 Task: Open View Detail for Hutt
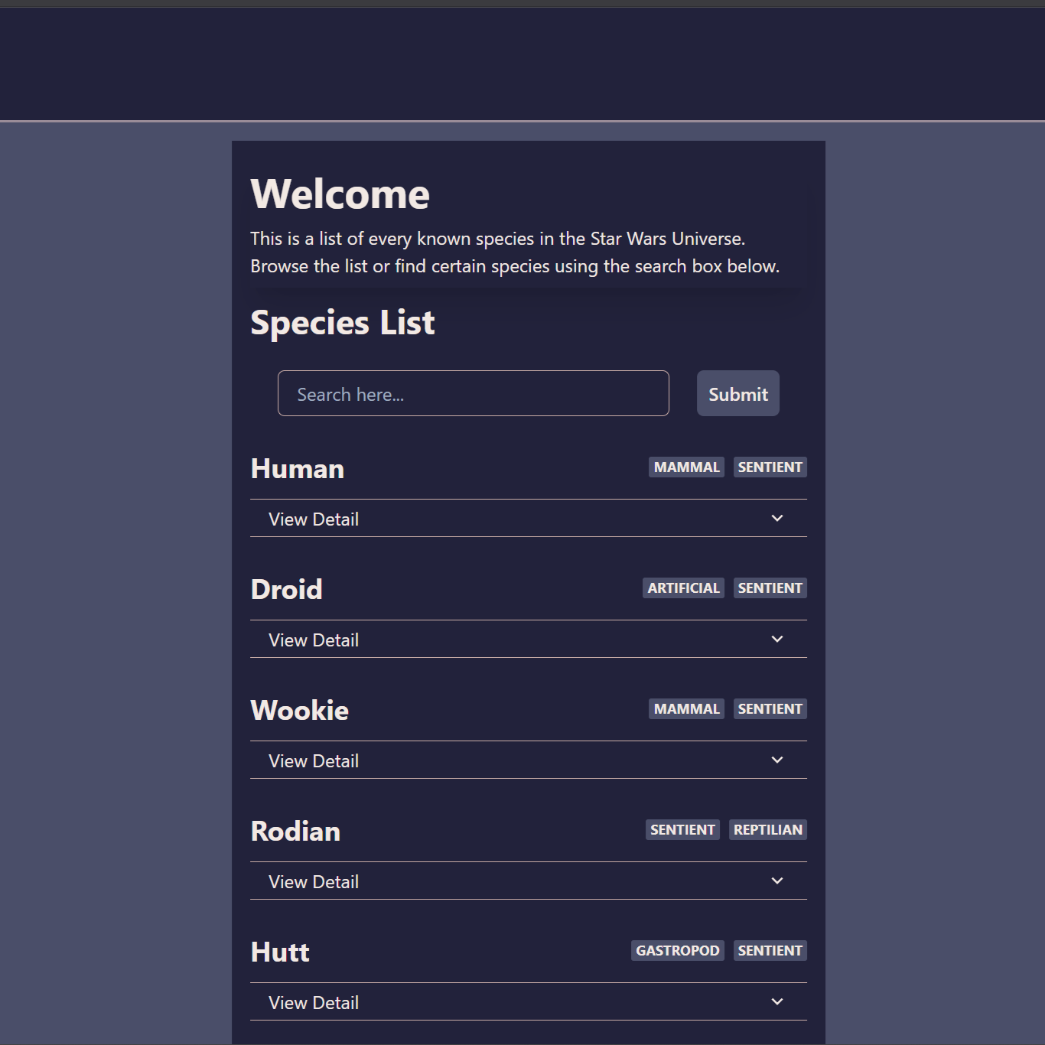[313, 1001]
